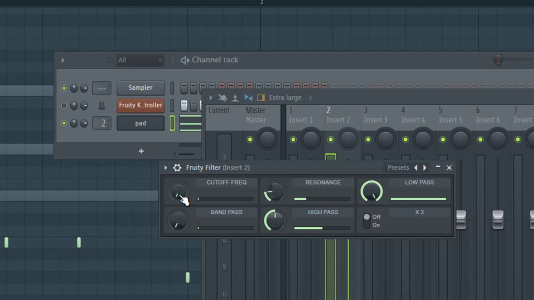
Task: Select Insert 3 mixer track
Action: pyautogui.click(x=375, y=115)
